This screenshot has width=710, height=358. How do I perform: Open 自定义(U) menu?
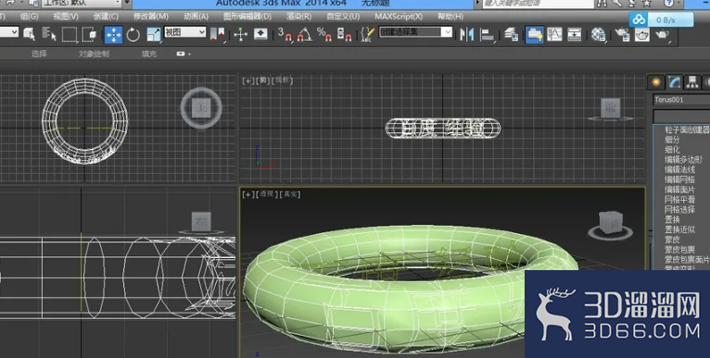click(343, 17)
